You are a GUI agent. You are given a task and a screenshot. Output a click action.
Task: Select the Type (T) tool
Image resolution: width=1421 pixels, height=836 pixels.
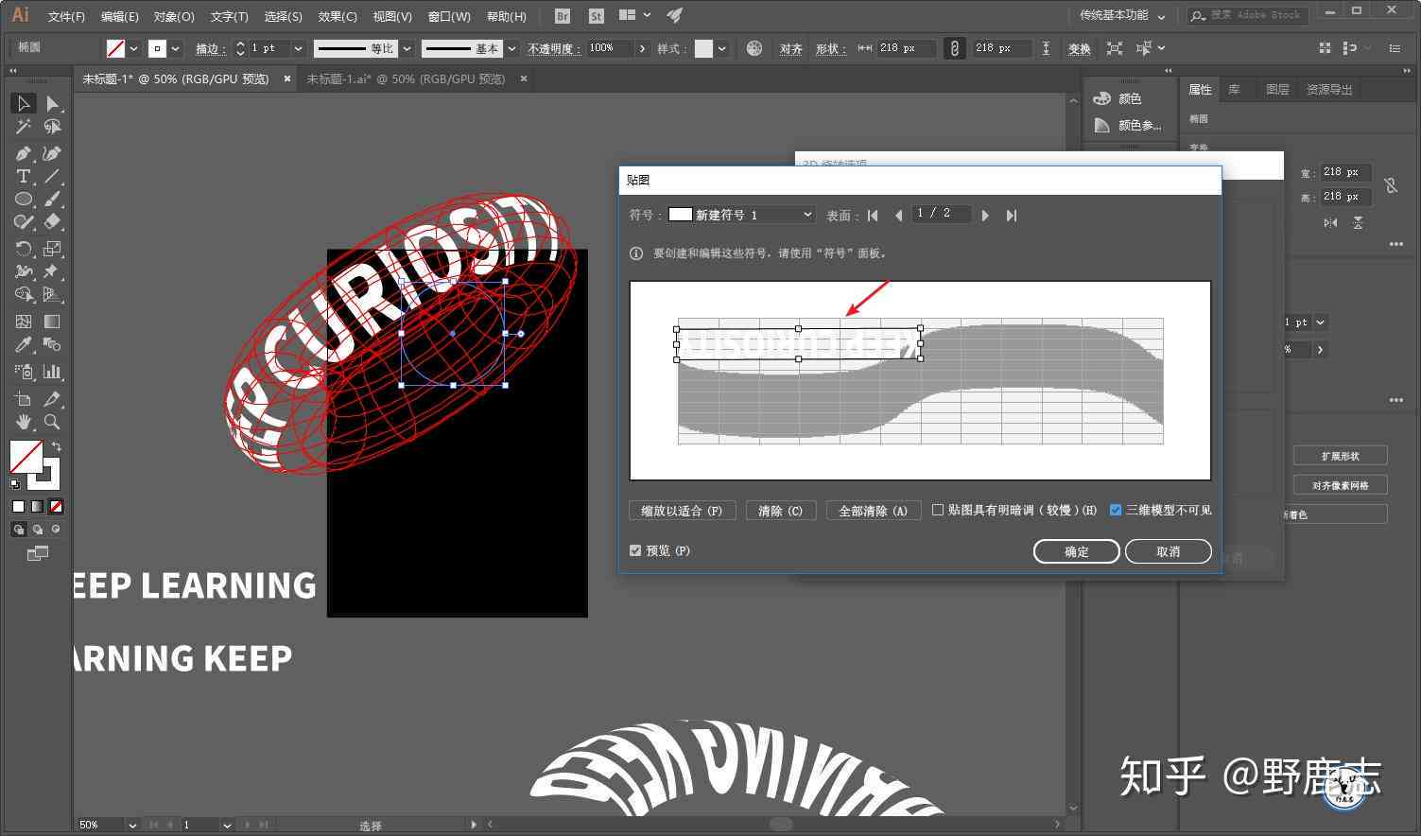24,176
